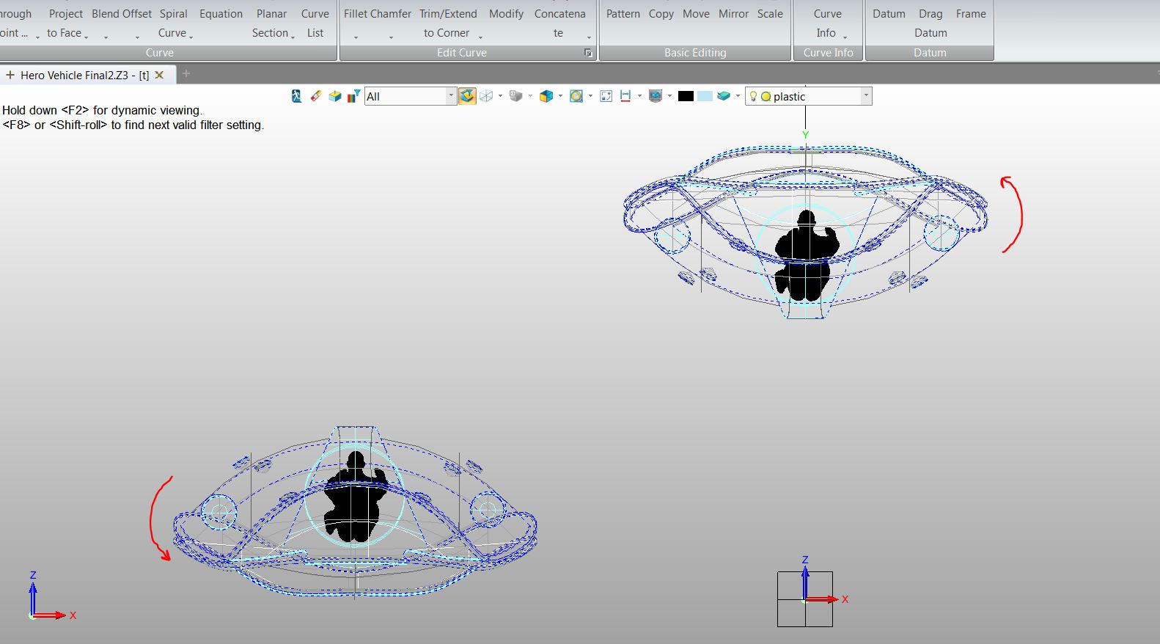The height and width of the screenshot is (644, 1160).
Task: Pick the black color swatch
Action: click(686, 96)
